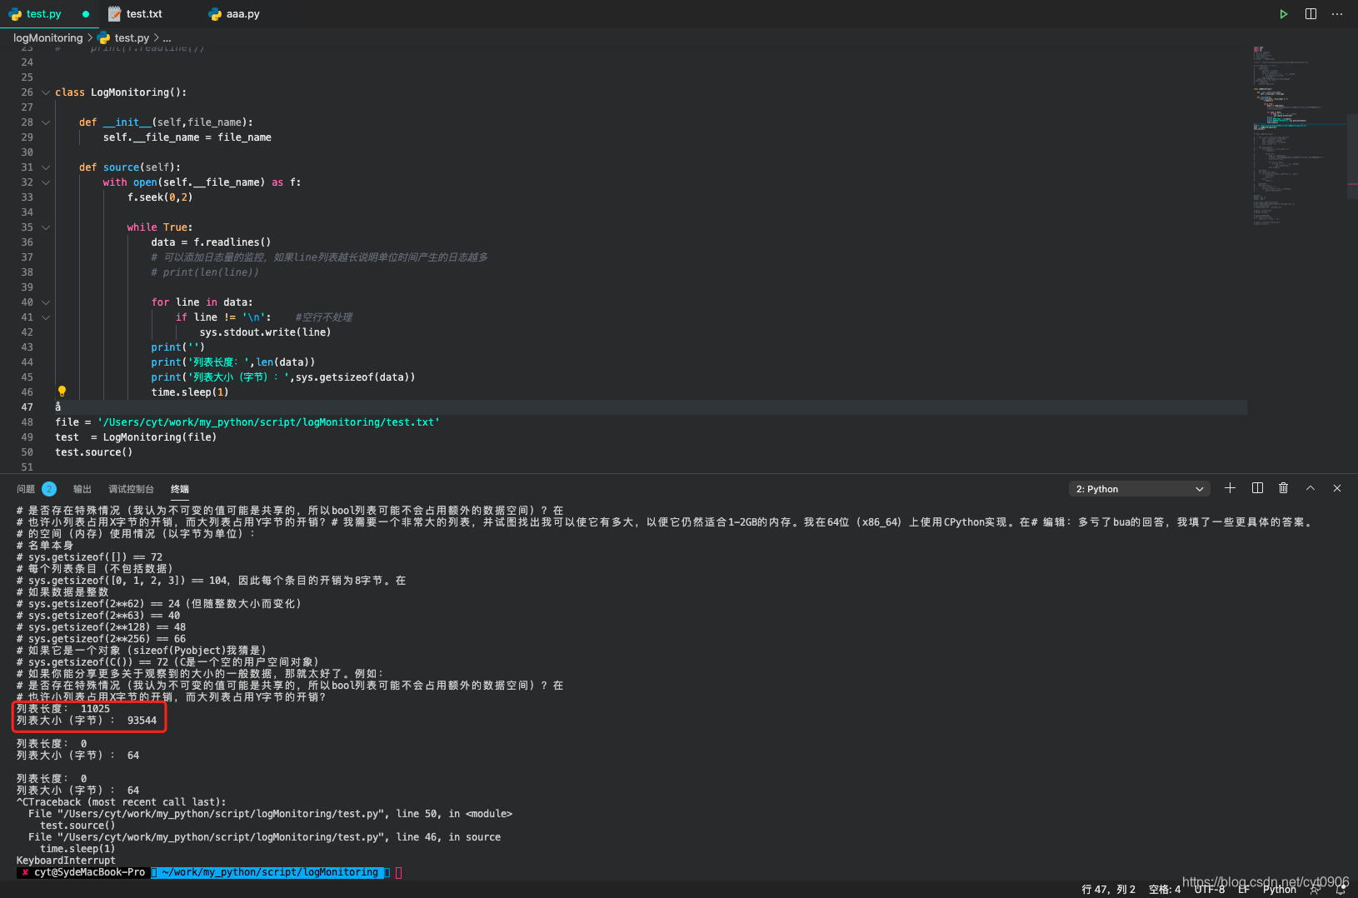Kill the terminal using the trash icon
Image resolution: width=1358 pixels, height=898 pixels.
coord(1284,488)
